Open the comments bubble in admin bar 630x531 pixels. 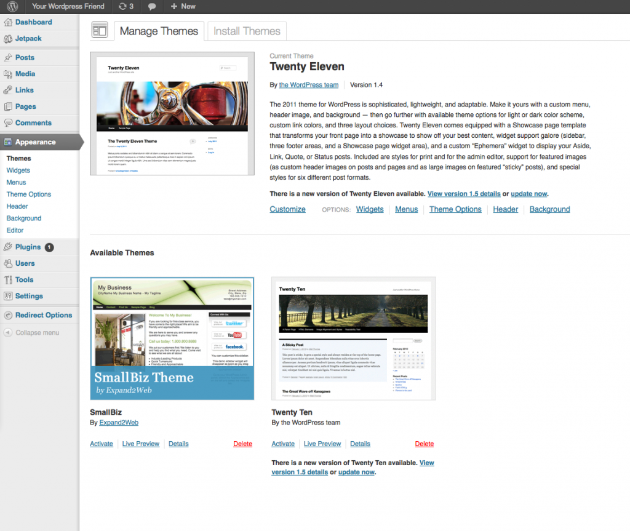(x=152, y=7)
